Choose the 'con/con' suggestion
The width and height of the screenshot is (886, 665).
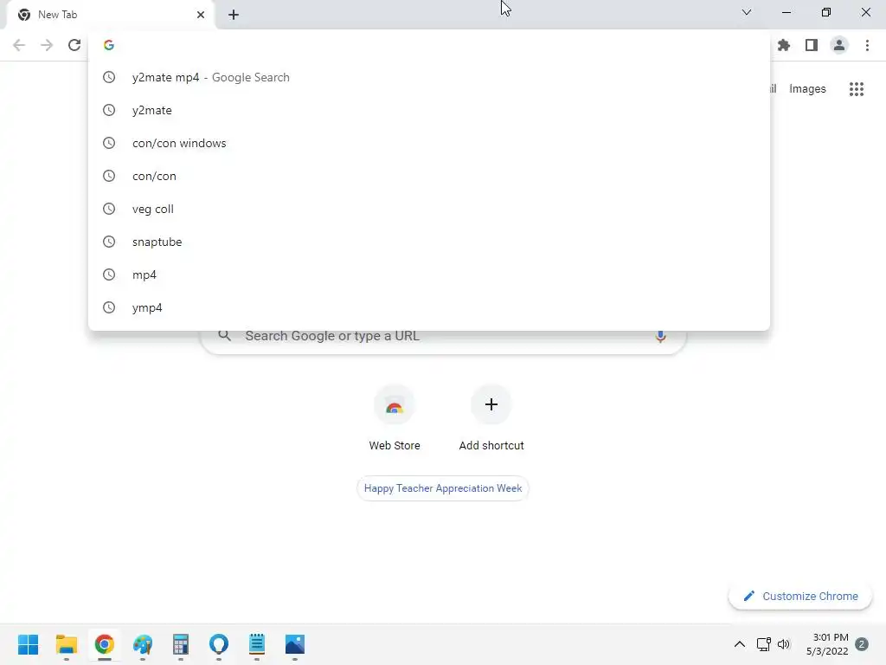pos(429,176)
